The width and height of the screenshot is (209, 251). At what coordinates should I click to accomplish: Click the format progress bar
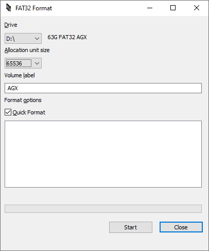click(x=103, y=209)
